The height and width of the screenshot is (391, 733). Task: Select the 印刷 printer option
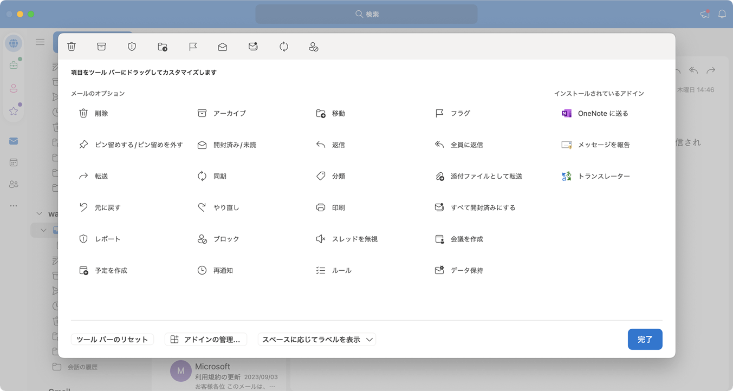[x=330, y=207]
